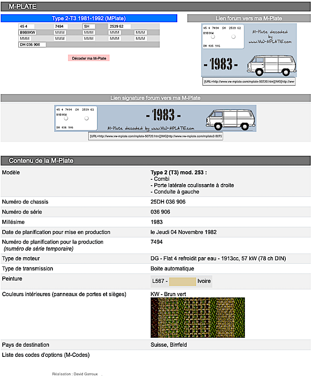The height and width of the screenshot is (379, 311).
Task: Open the 1983 forum M-Plate image
Action: click(x=249, y=50)
